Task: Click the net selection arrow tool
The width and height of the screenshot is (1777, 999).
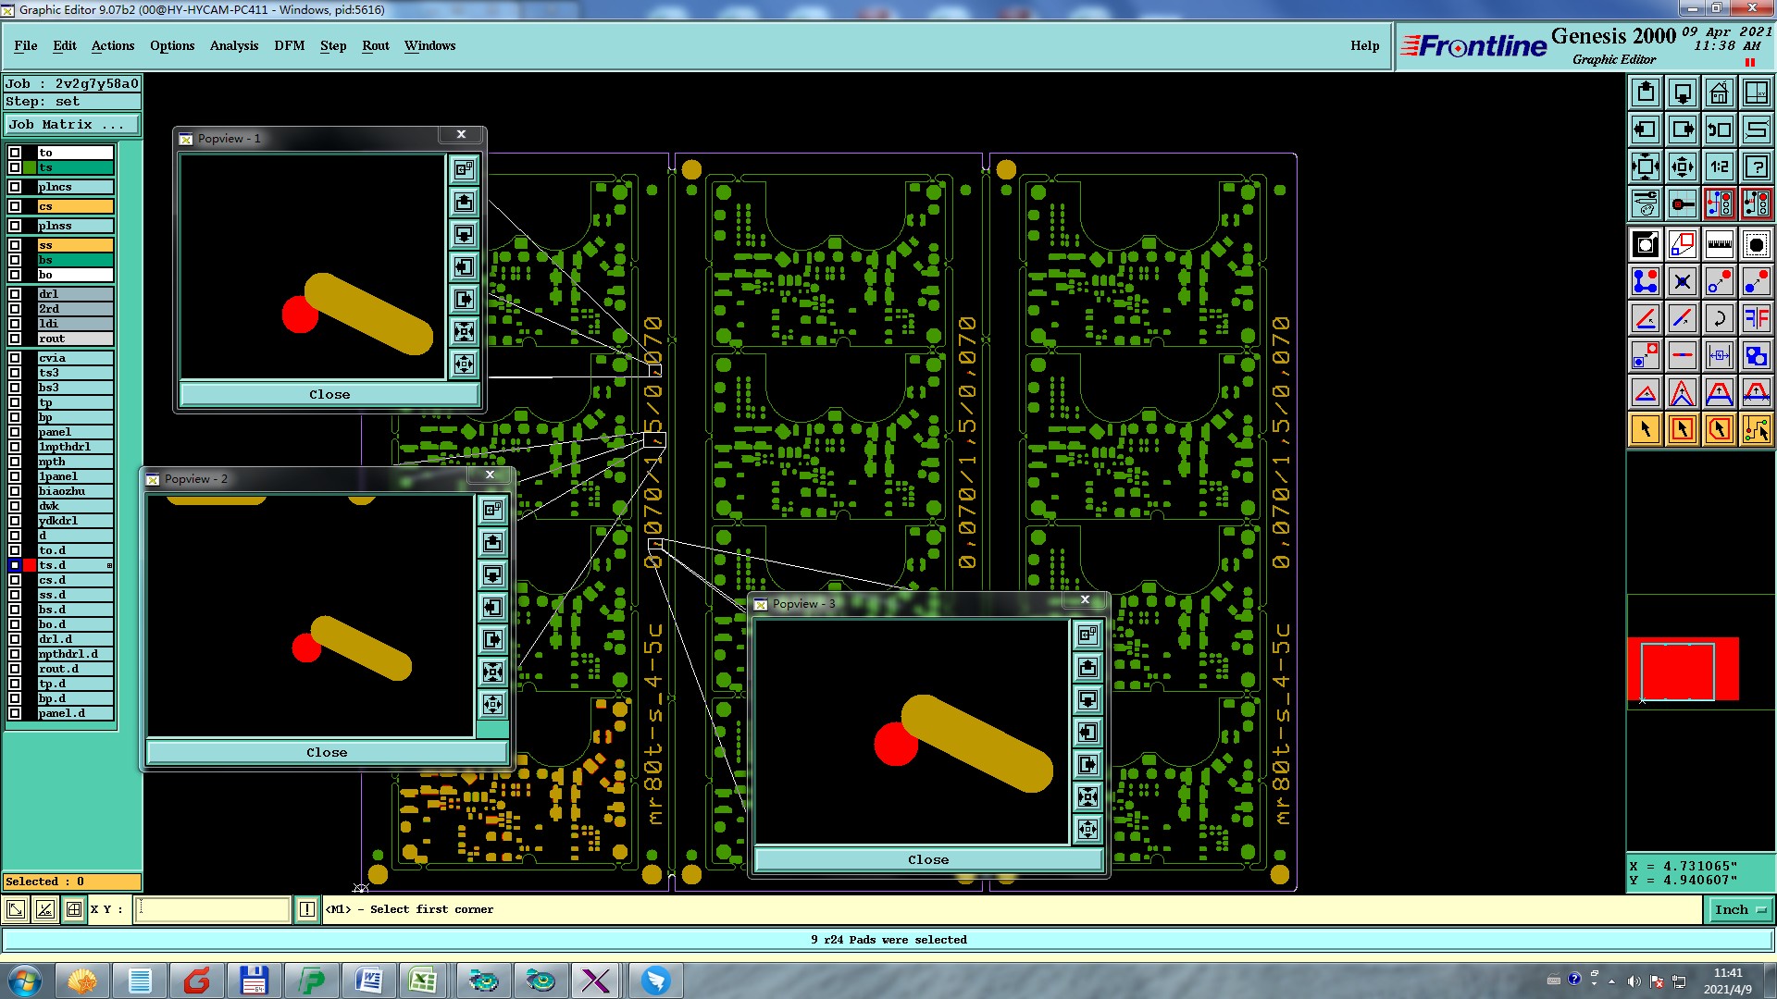Action: pos(1756,429)
